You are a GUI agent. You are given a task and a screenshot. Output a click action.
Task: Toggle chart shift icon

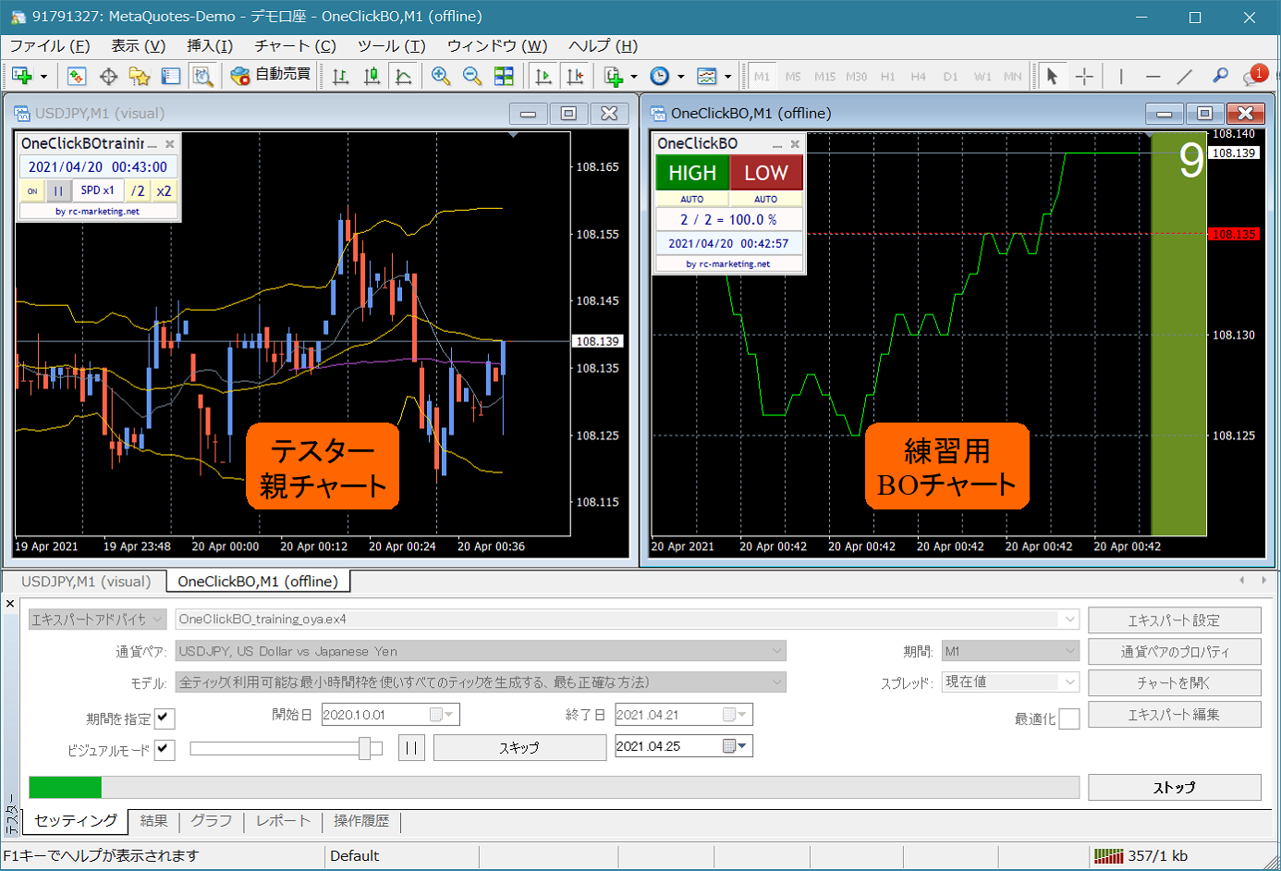(x=575, y=76)
